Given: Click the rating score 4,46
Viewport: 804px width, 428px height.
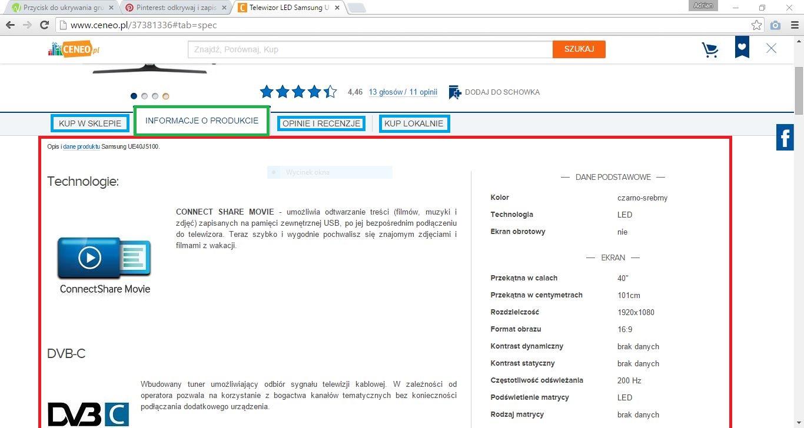Looking at the screenshot, I should 355,92.
